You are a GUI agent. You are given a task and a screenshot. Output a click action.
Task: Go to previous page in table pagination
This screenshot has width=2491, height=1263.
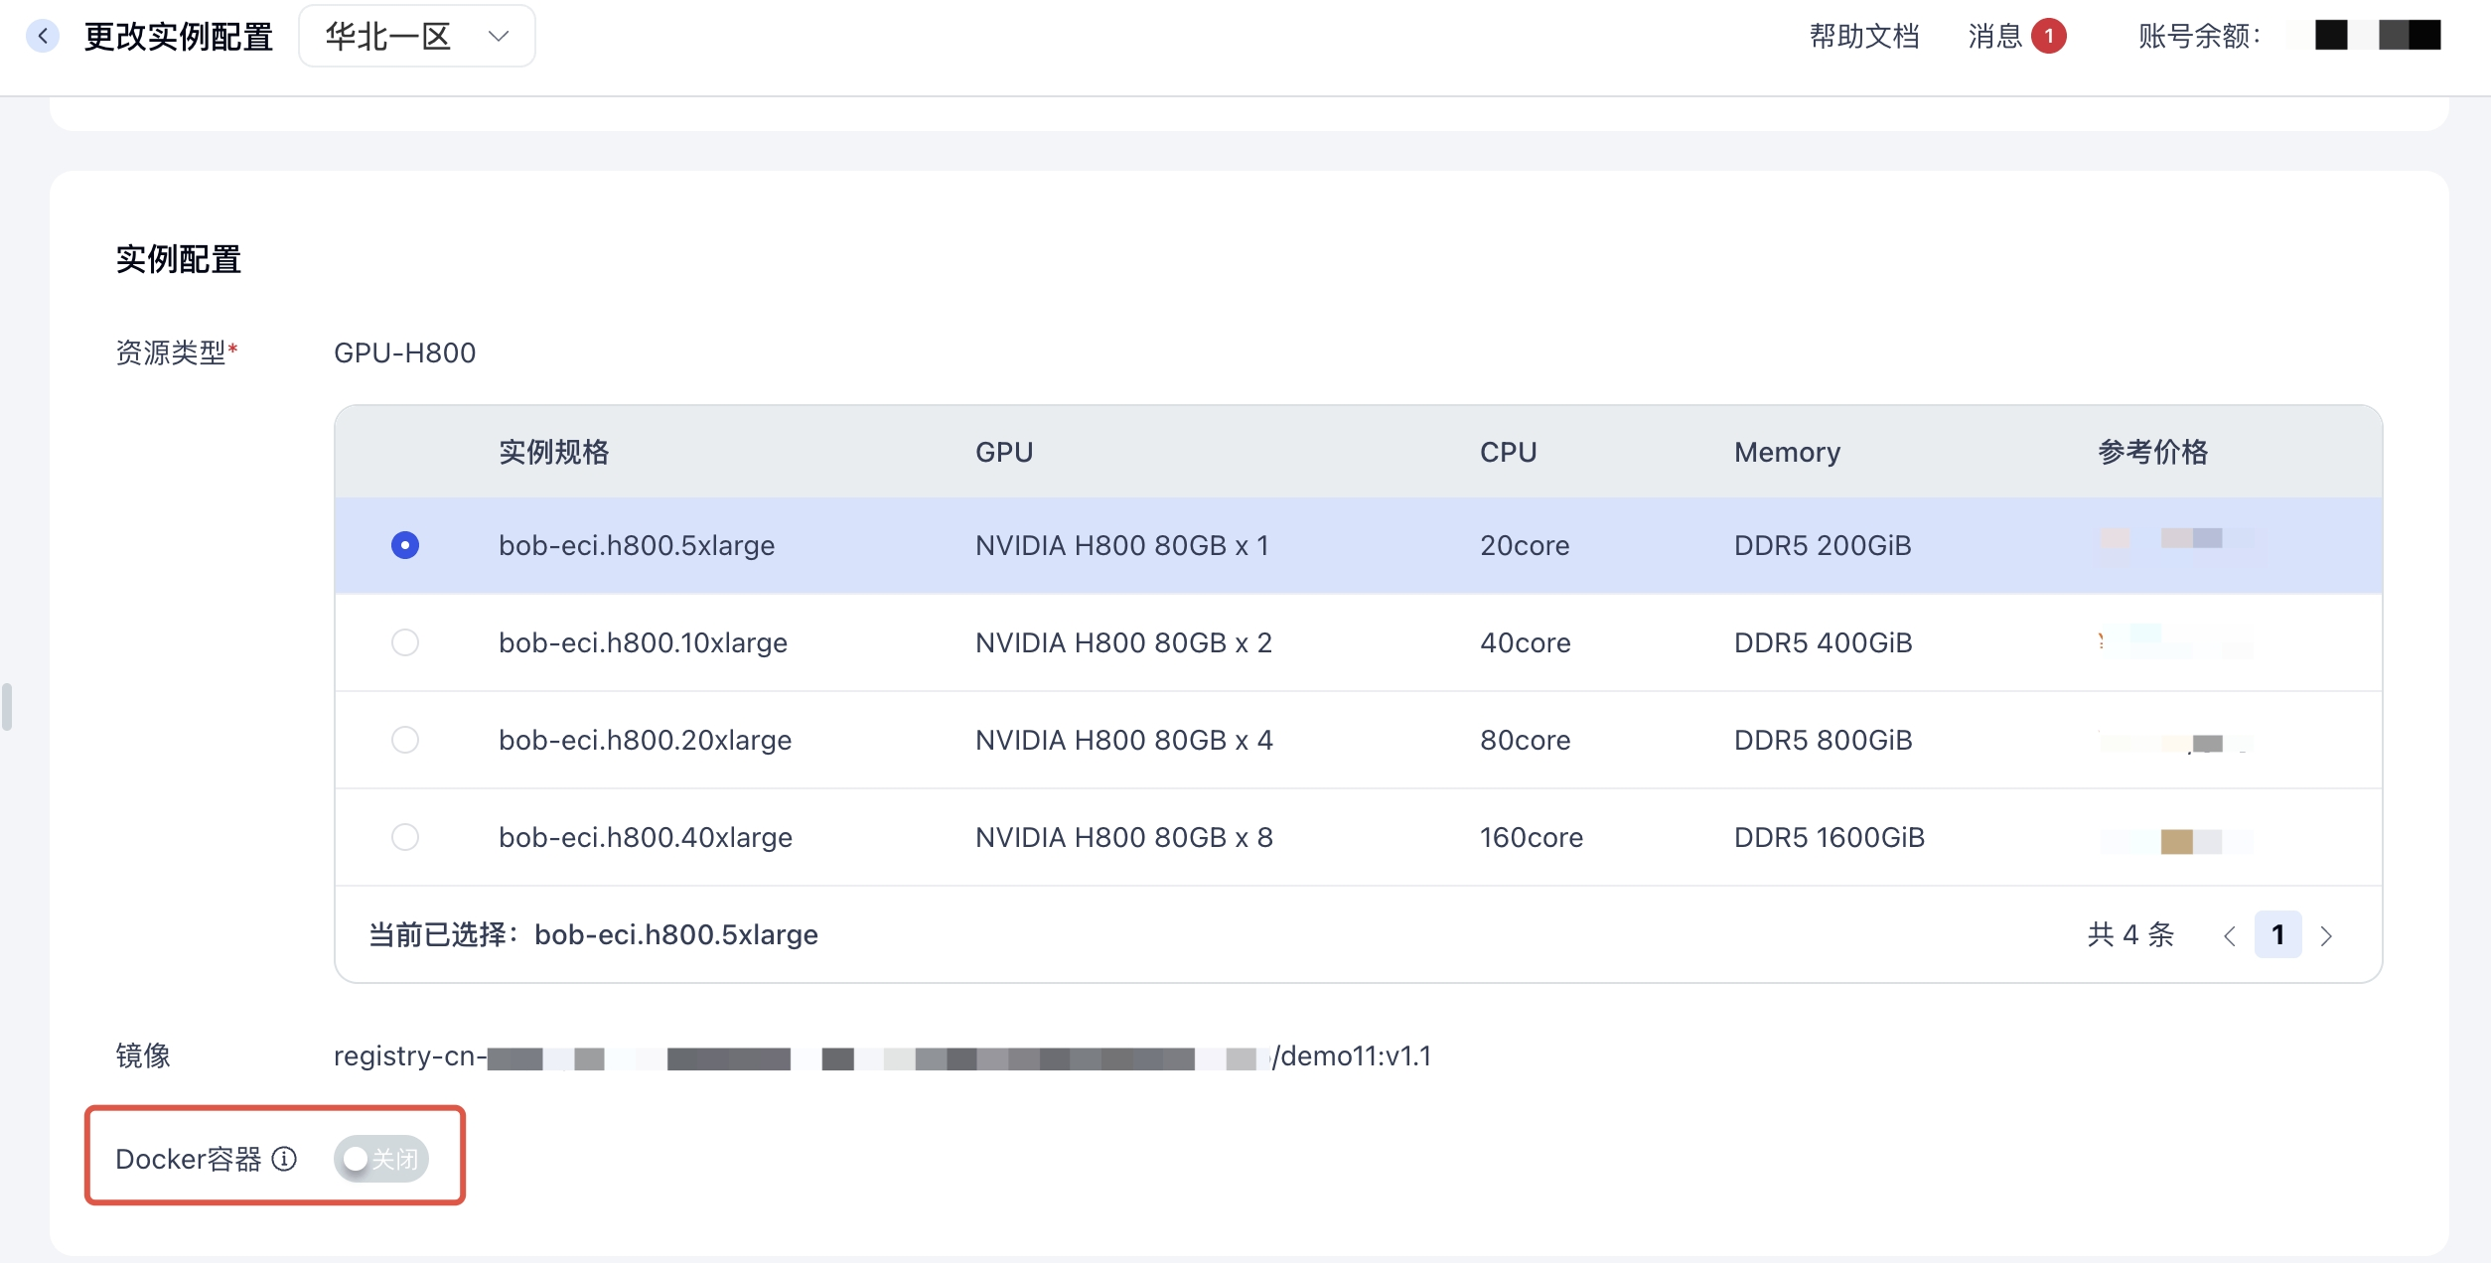[x=2230, y=935]
